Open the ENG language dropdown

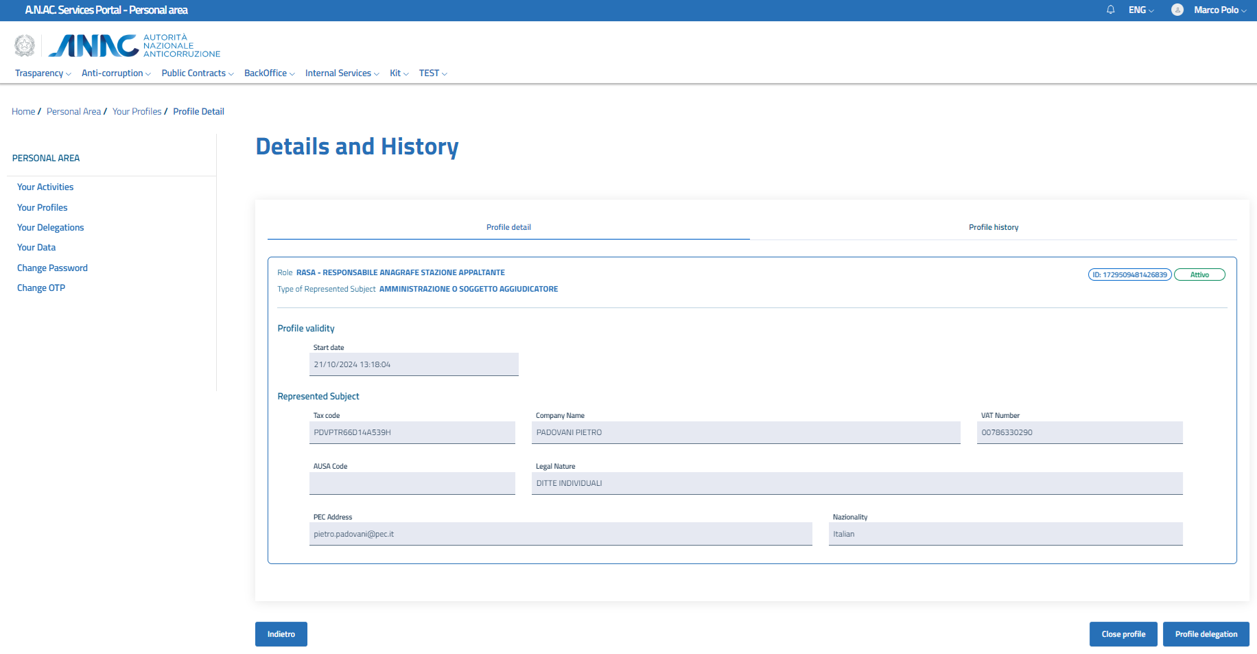[x=1141, y=10]
